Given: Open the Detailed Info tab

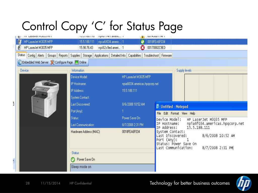Looking at the screenshot, I should click(x=118, y=56).
